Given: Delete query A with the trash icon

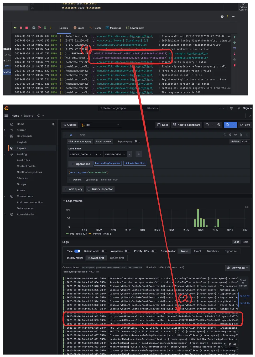Looking at the screenshot, I should coord(241,135).
